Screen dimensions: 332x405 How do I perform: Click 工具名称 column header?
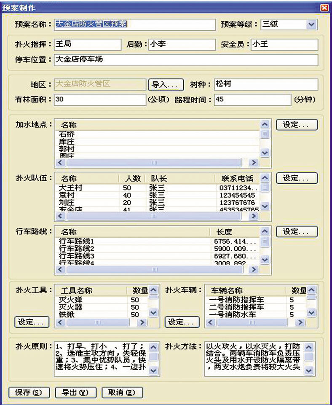pyautogui.click(x=91, y=290)
